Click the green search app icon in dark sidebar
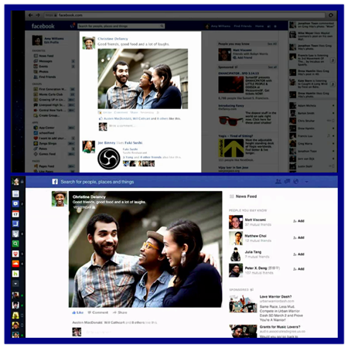The image size is (348, 348). tap(15, 244)
